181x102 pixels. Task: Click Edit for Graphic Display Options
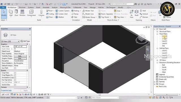point(20,59)
